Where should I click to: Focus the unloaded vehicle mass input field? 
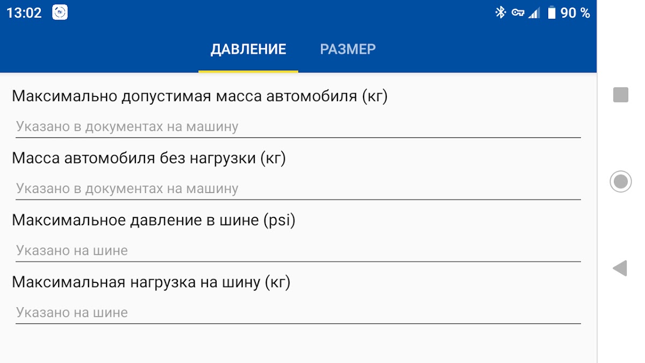298,189
